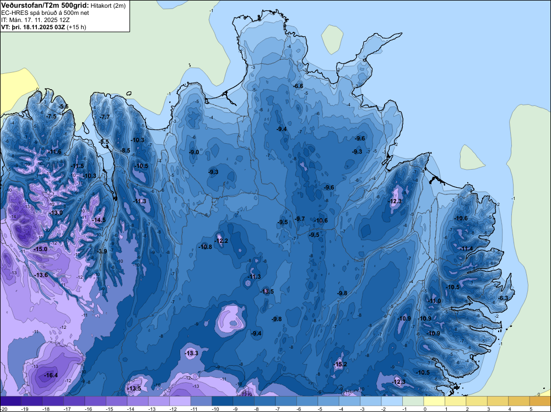Select the -6.6 temperature value
551x412 pixels.
point(298,86)
